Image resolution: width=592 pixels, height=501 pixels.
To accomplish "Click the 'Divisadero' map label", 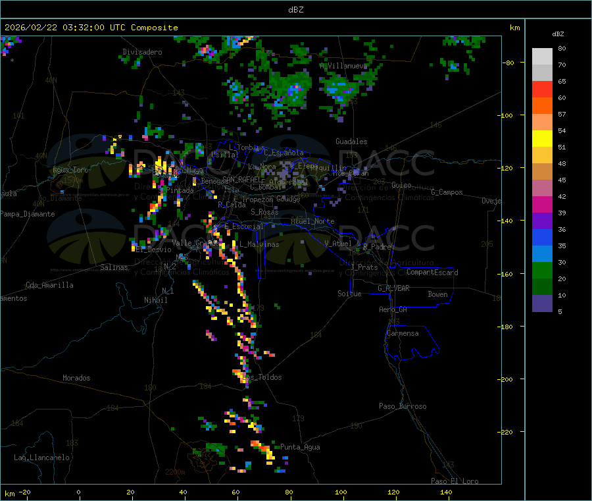I will click(142, 52).
